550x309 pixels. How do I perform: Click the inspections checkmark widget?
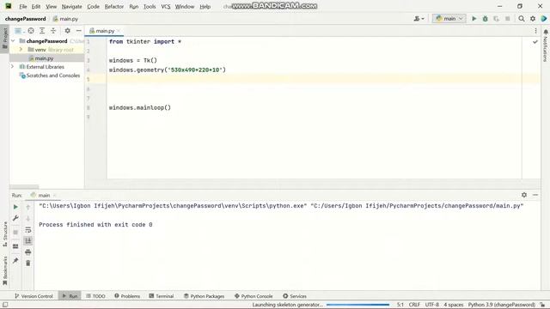[535, 42]
